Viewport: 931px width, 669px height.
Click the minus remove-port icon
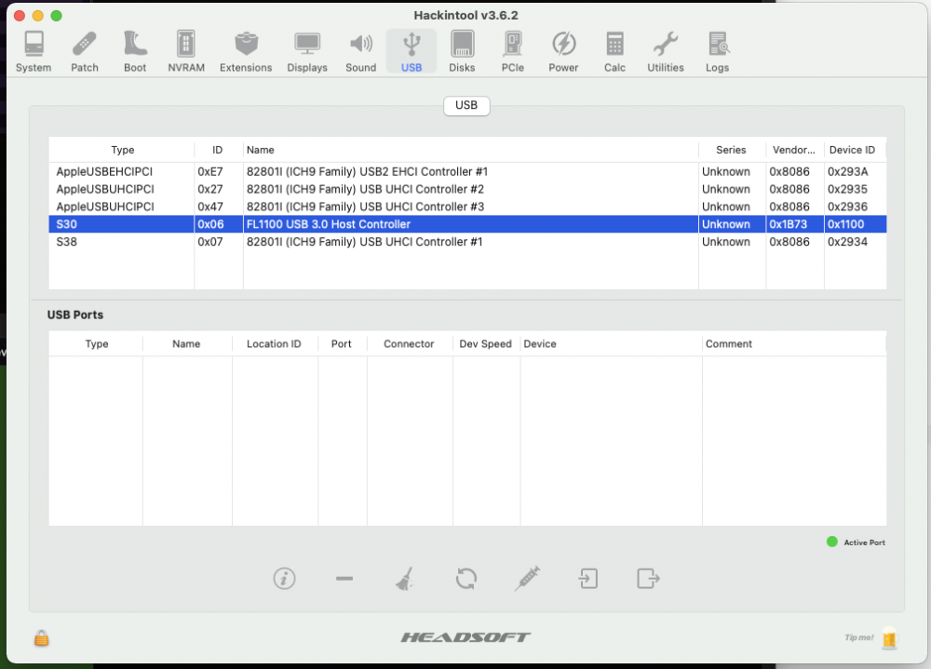click(344, 578)
